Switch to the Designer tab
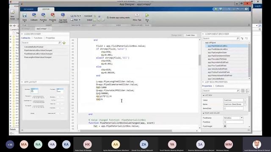 pos(29,9)
